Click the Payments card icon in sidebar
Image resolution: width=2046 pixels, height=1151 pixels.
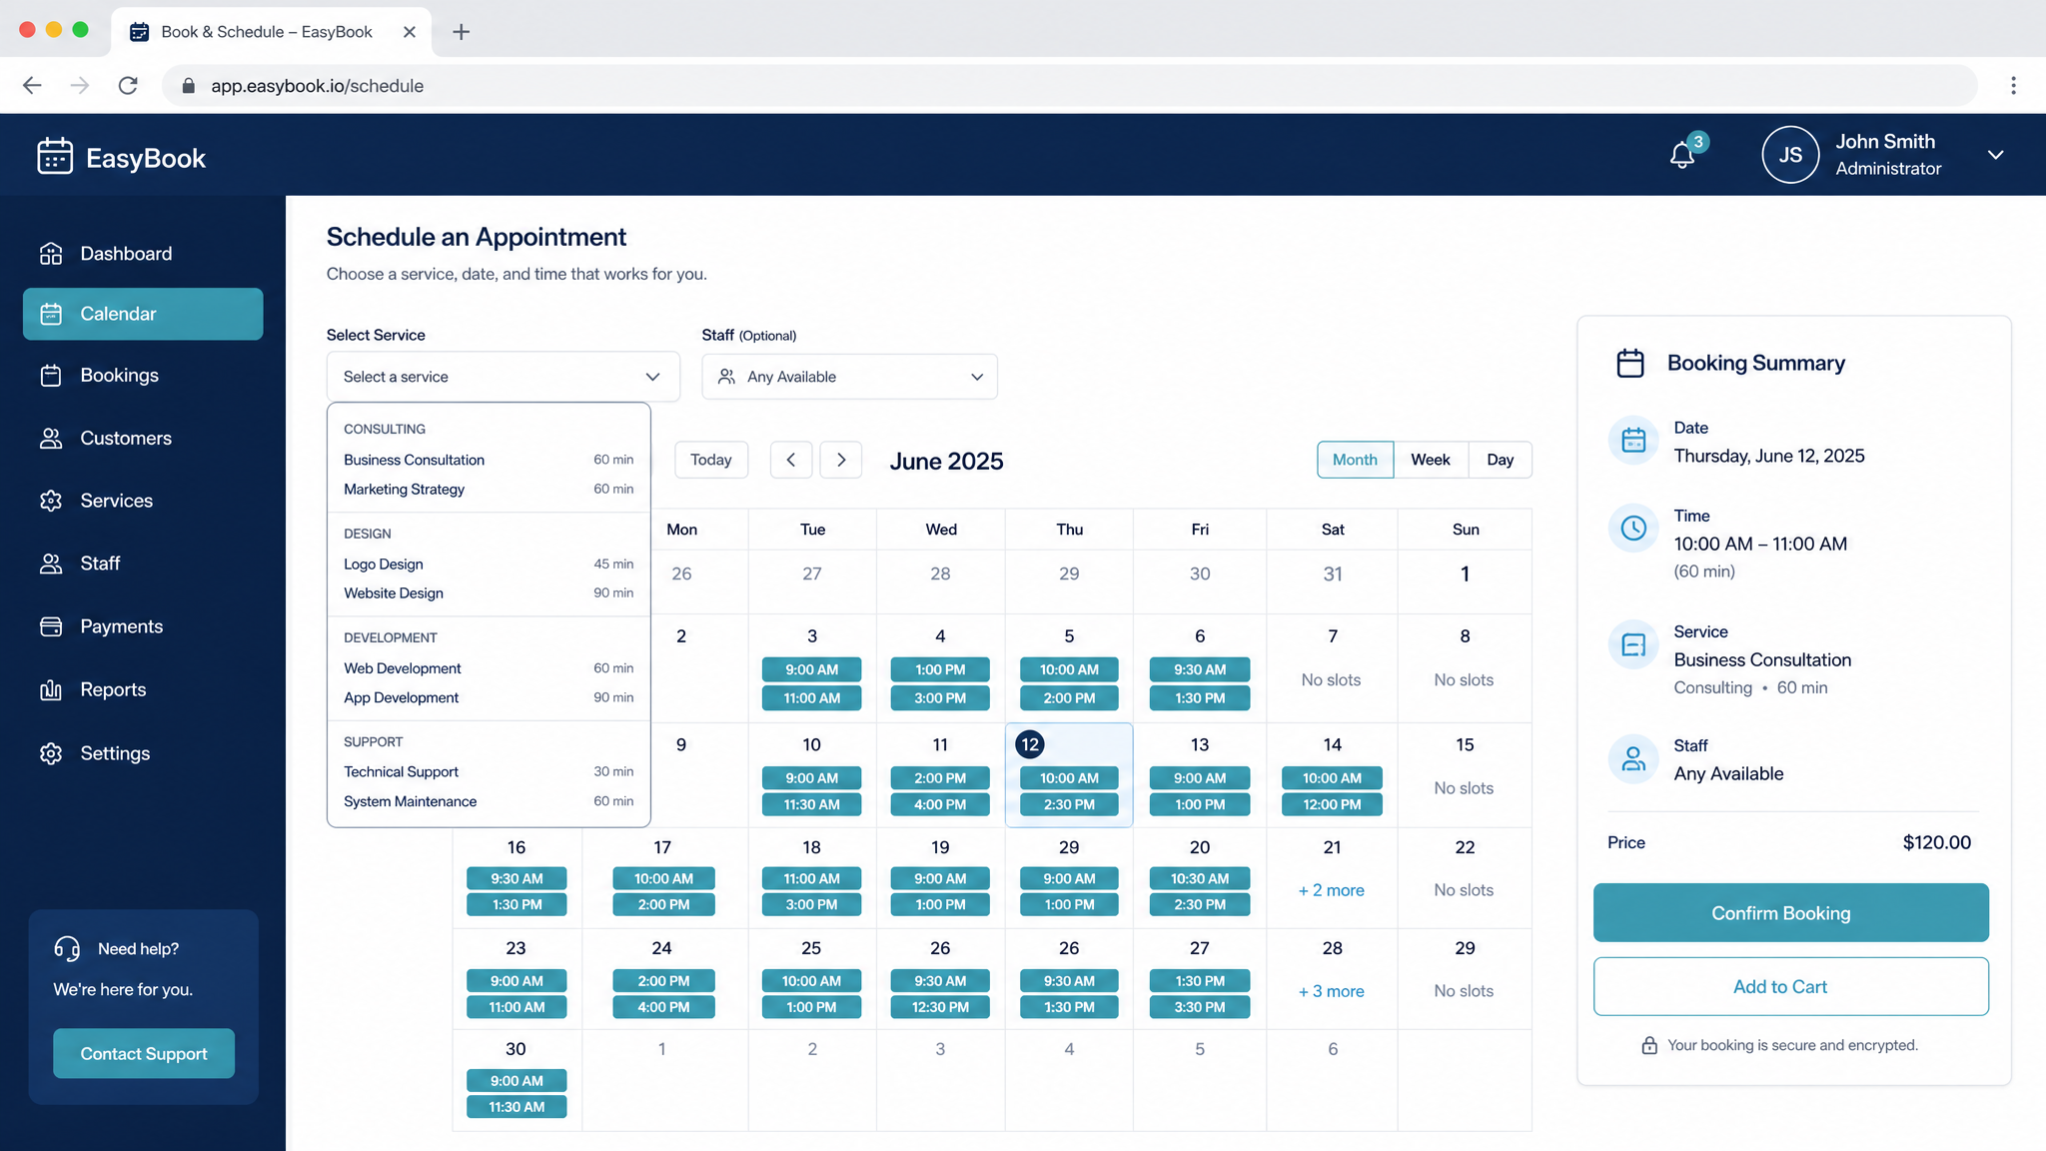click(x=51, y=626)
